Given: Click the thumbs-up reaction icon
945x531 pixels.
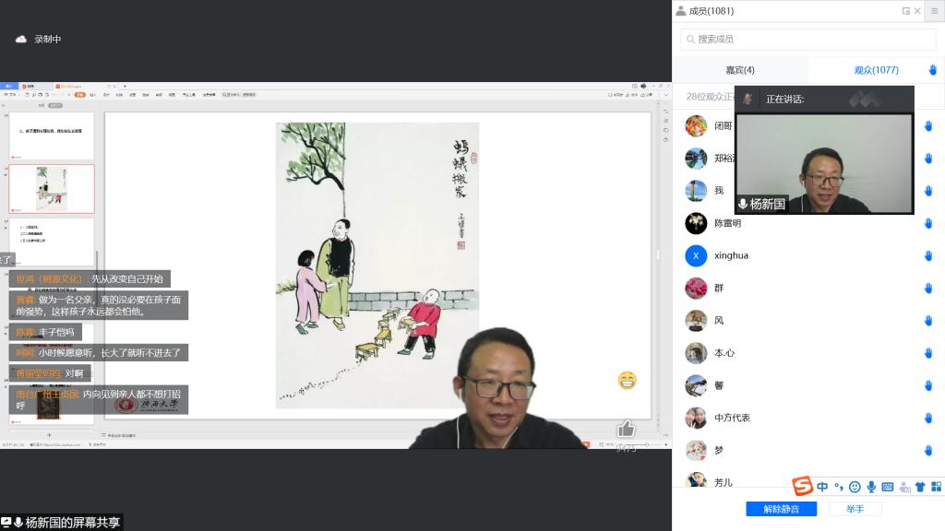Looking at the screenshot, I should point(626,429).
